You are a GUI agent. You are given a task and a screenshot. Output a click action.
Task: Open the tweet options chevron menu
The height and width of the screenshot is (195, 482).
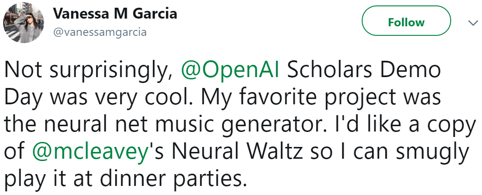[x=470, y=23]
